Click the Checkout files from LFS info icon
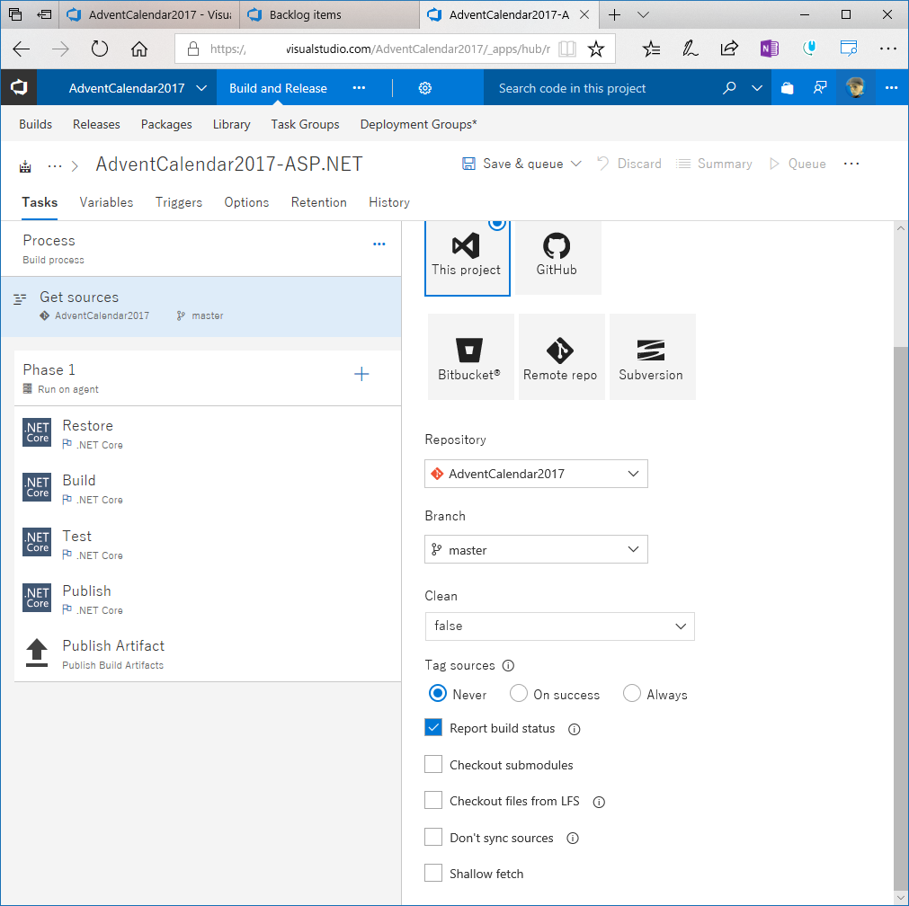This screenshot has height=906, width=909. [599, 802]
